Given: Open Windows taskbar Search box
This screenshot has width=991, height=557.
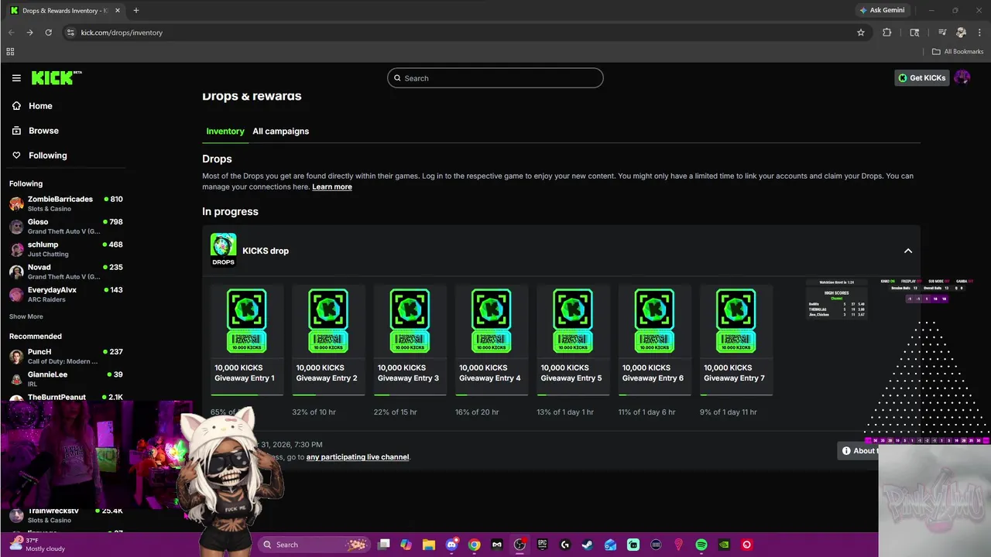Looking at the screenshot, I should pyautogui.click(x=314, y=545).
